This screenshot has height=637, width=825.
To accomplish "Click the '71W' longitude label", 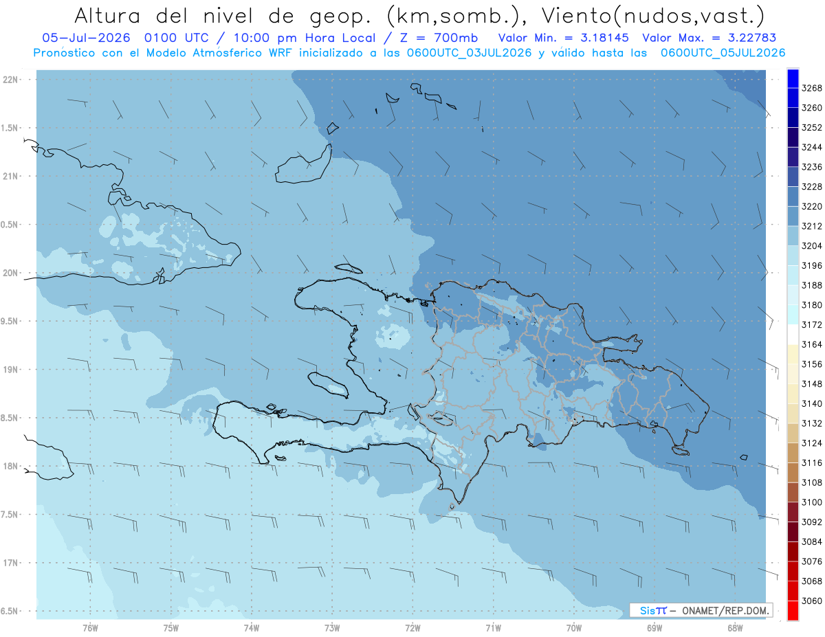I will [x=493, y=627].
